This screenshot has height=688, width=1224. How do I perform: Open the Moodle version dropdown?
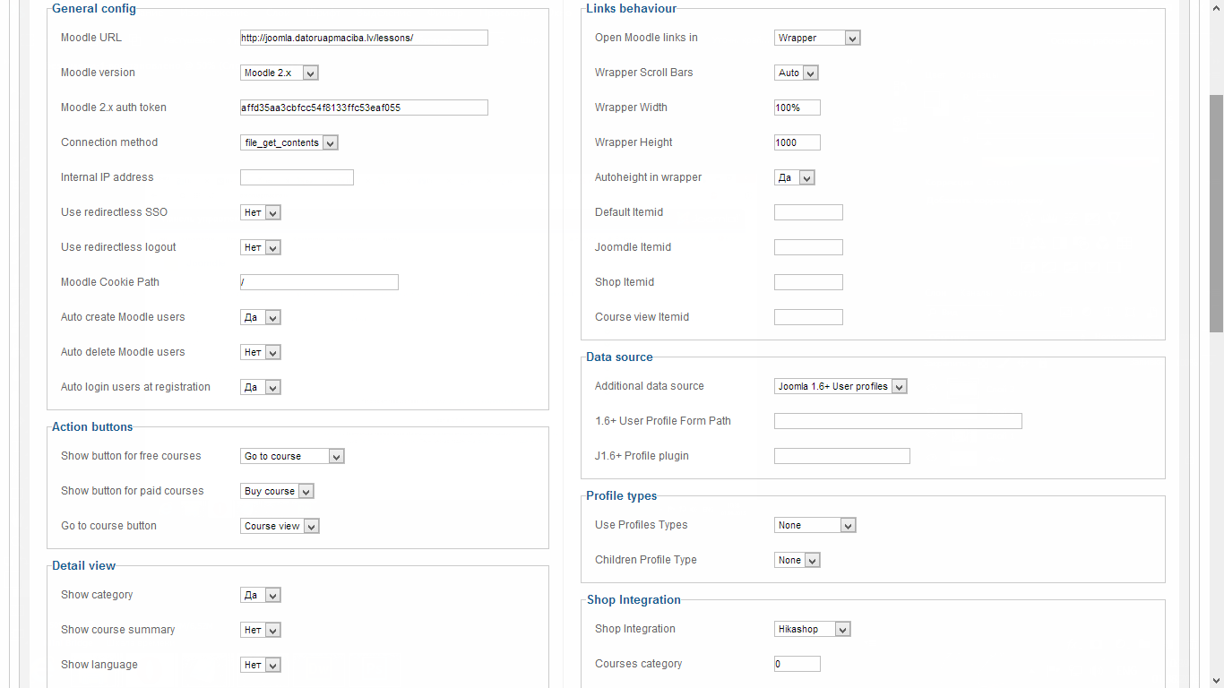[x=279, y=73]
